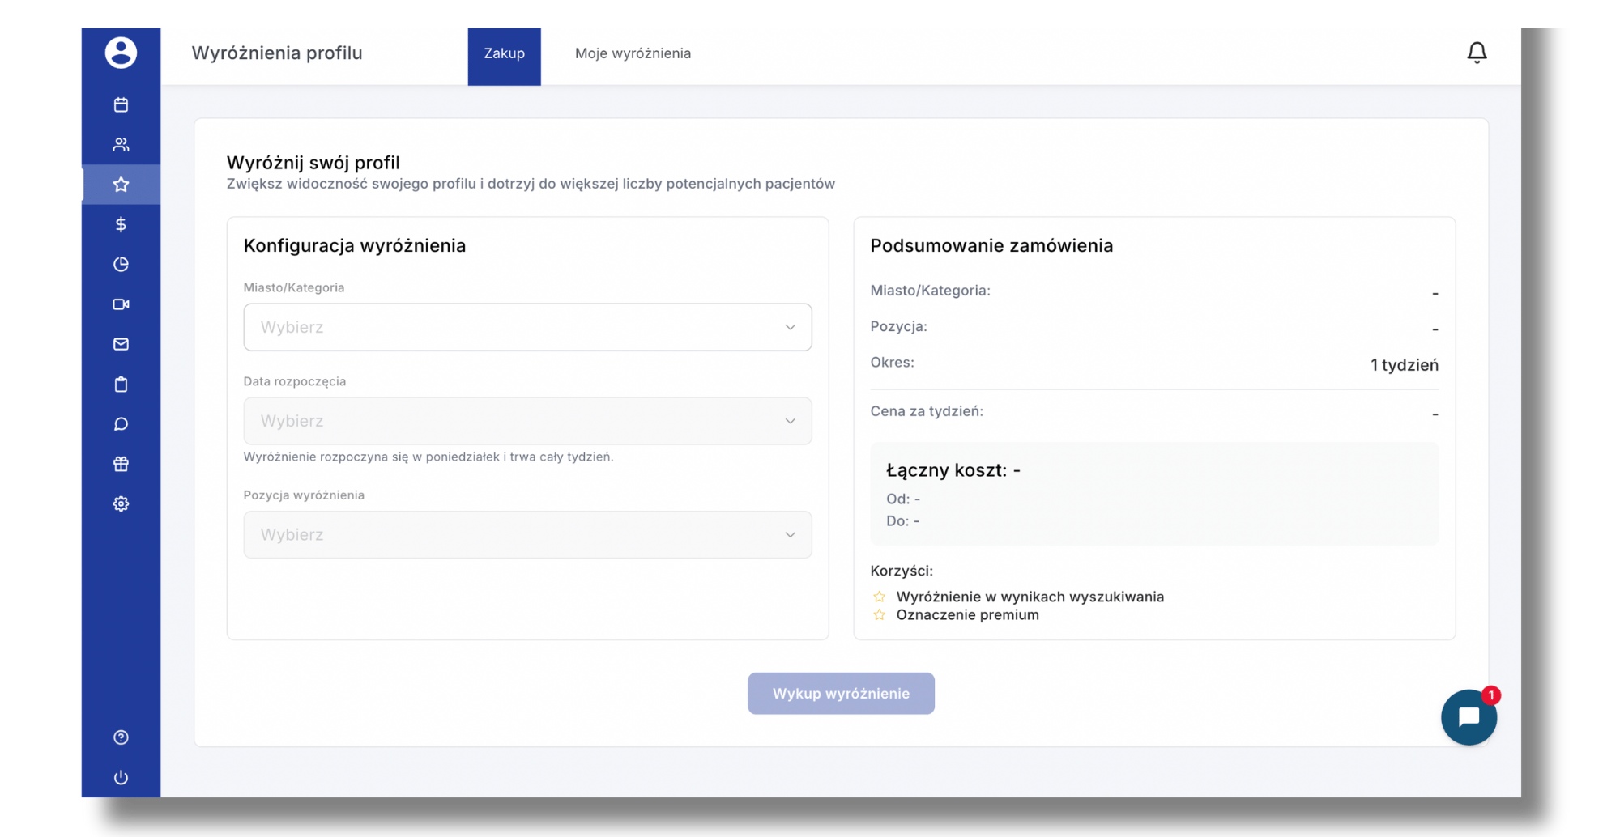Open the patients (users) sidebar icon
The image size is (1620, 837).
121,145
